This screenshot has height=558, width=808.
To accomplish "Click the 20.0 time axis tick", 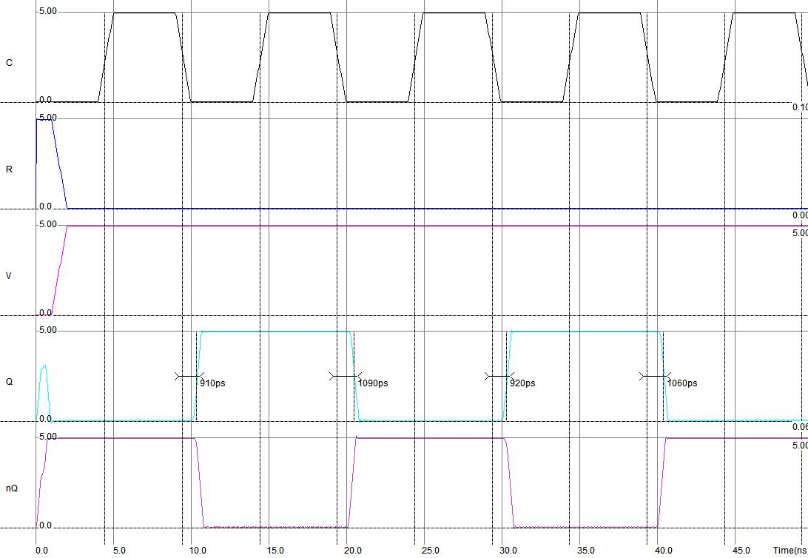I will click(x=352, y=551).
